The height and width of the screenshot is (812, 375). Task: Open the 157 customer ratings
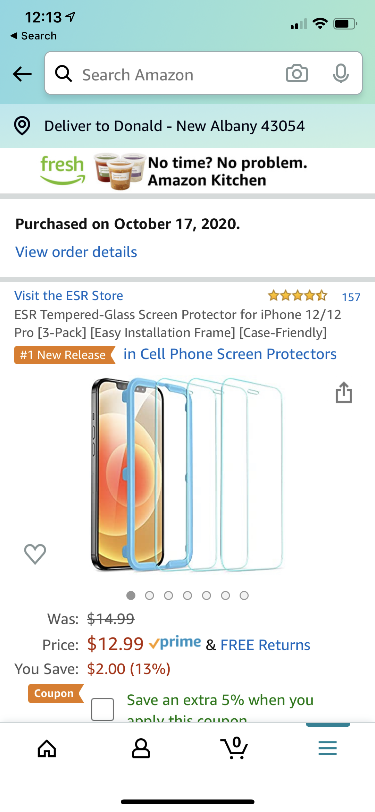coord(351,297)
